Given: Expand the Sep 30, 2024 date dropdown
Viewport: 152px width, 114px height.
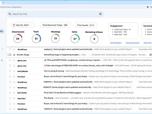Looking at the screenshot, I should click(x=22, y=25).
